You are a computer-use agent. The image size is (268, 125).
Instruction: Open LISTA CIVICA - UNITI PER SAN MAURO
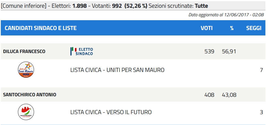tap(117, 70)
